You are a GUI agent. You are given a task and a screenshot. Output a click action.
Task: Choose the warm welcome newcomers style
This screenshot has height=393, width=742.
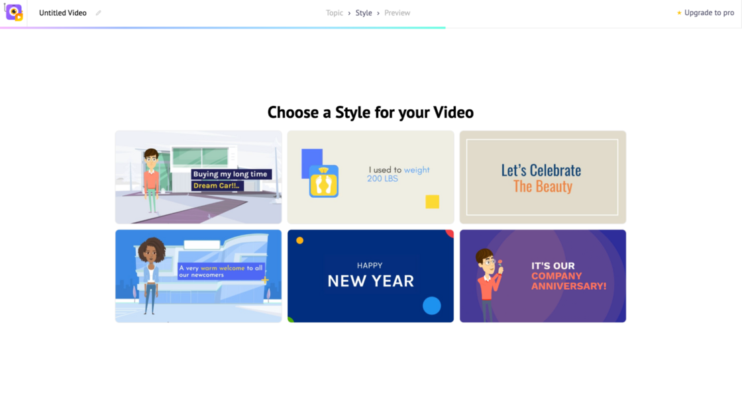coord(198,276)
